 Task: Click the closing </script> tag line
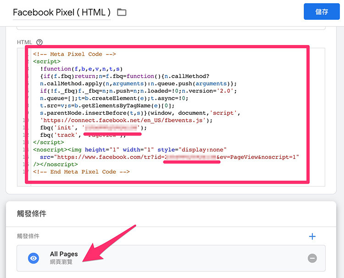[49, 142]
